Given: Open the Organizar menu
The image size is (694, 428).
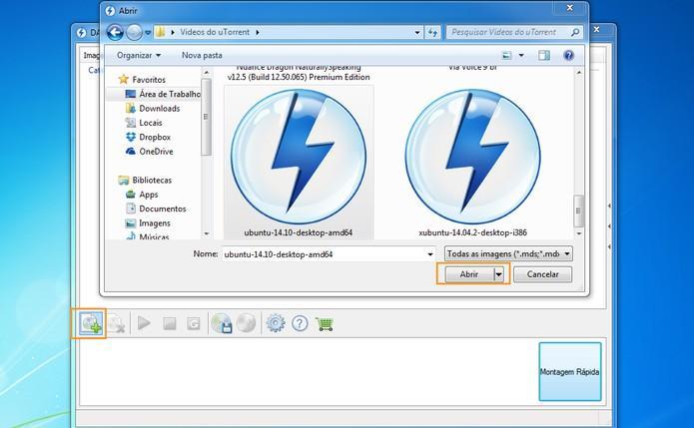Looking at the screenshot, I should coord(139,55).
